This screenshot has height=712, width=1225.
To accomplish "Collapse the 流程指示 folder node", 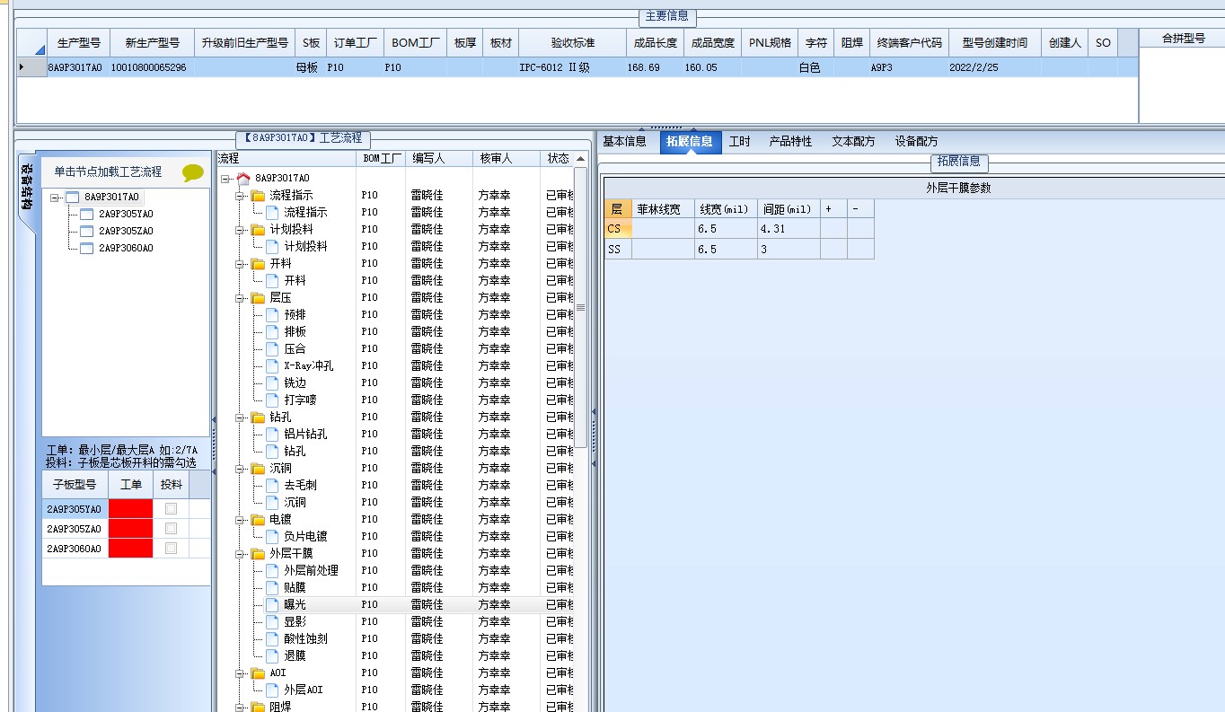I will pyautogui.click(x=241, y=196).
